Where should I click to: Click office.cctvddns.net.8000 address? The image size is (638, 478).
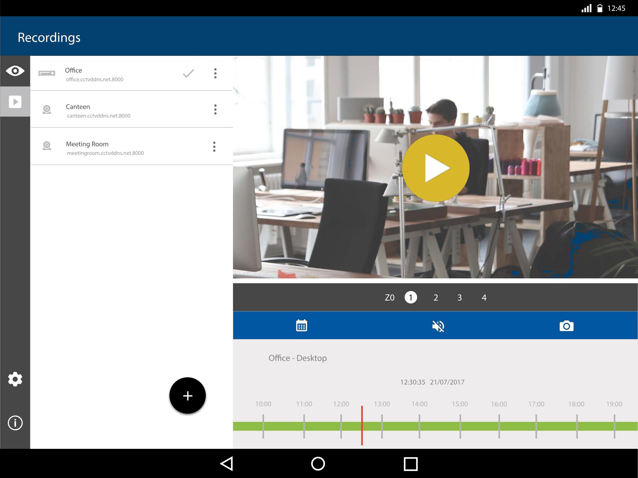click(x=95, y=79)
